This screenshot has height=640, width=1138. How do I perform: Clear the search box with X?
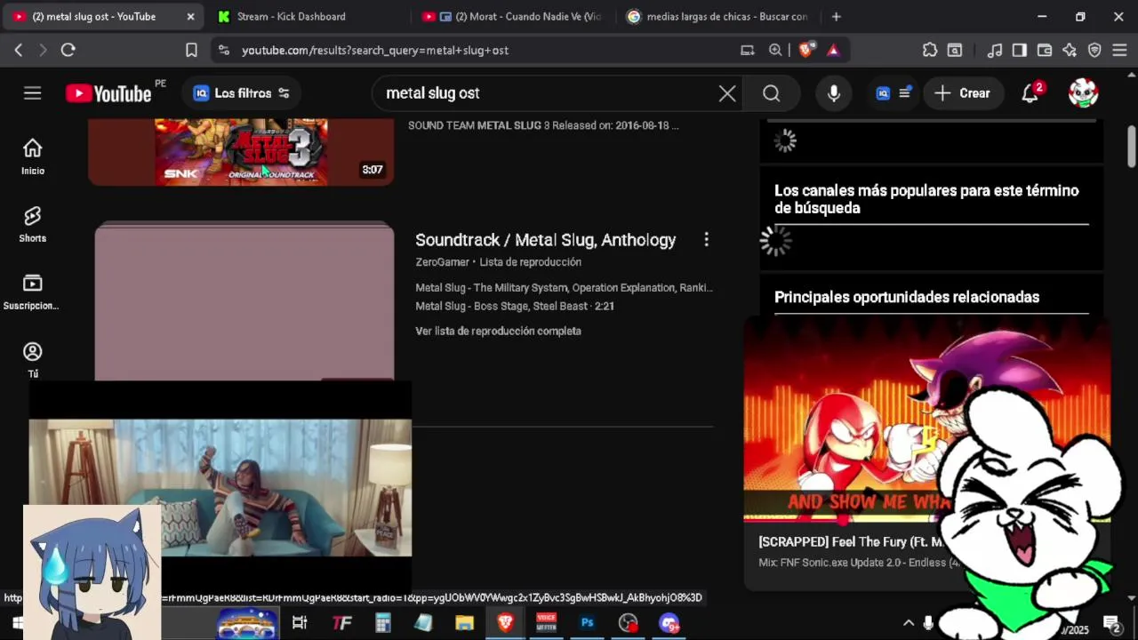727,93
